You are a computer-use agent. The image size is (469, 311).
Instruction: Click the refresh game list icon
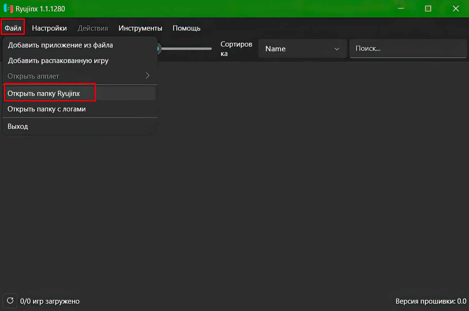click(x=10, y=301)
